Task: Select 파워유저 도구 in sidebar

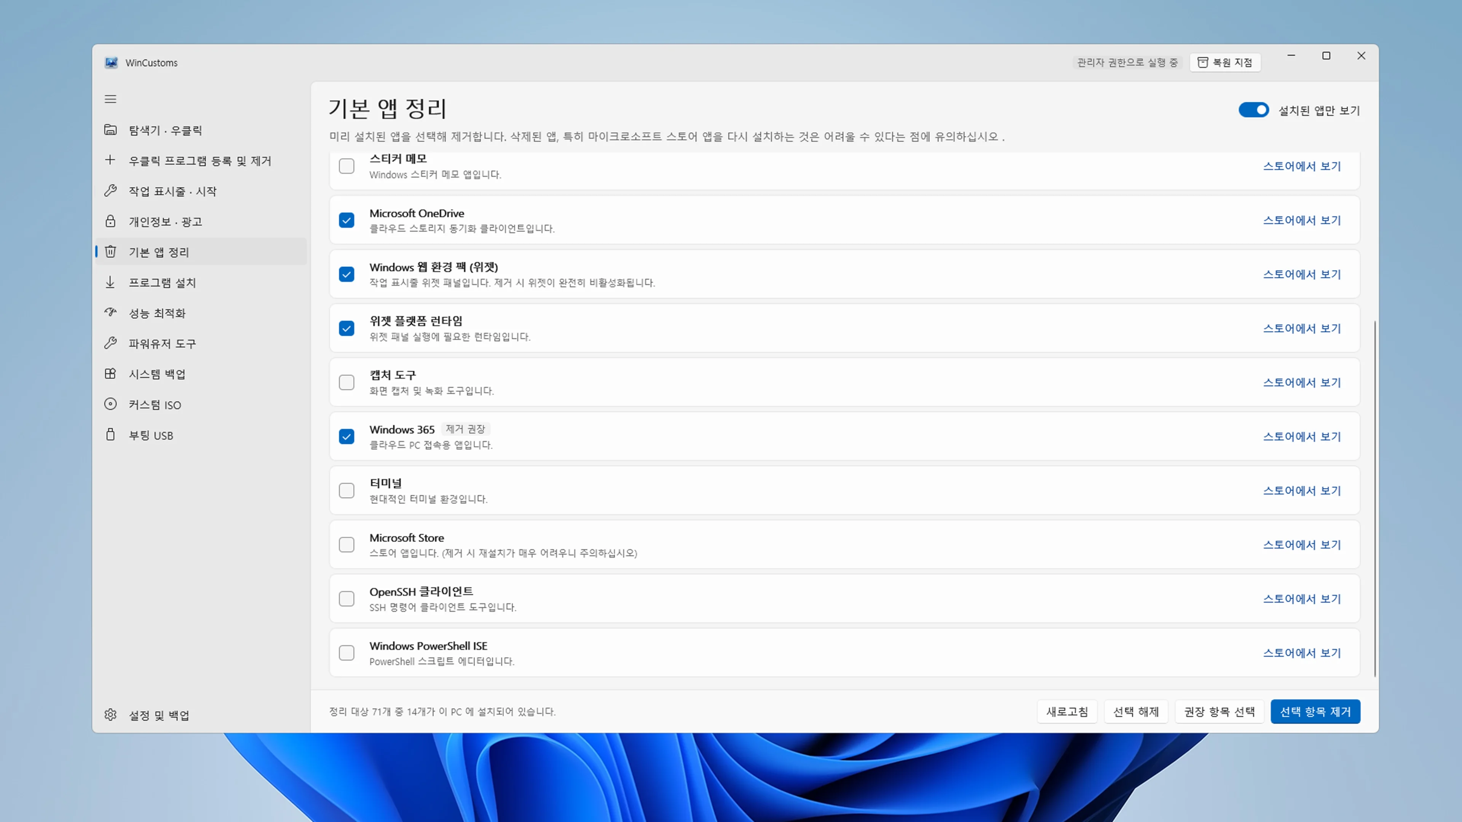Action: coord(201,343)
